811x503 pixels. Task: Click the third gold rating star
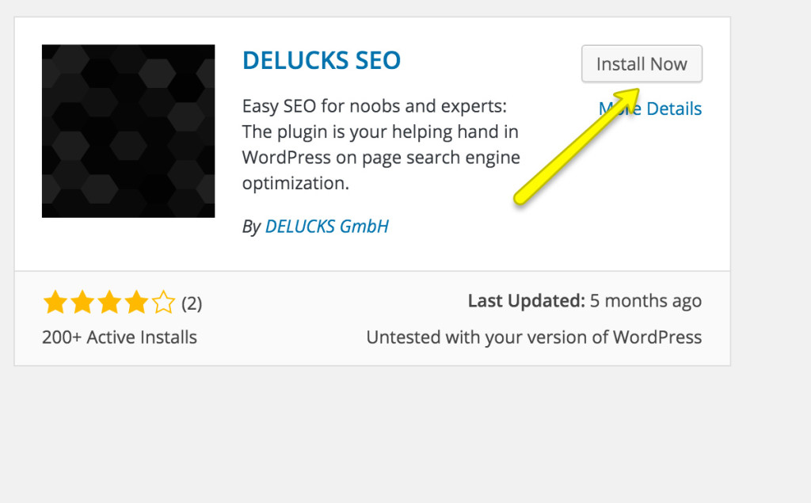tap(109, 303)
